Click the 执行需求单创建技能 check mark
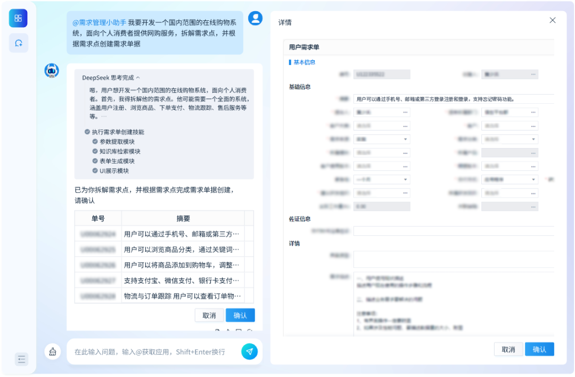This screenshot has width=575, height=377. [x=87, y=132]
